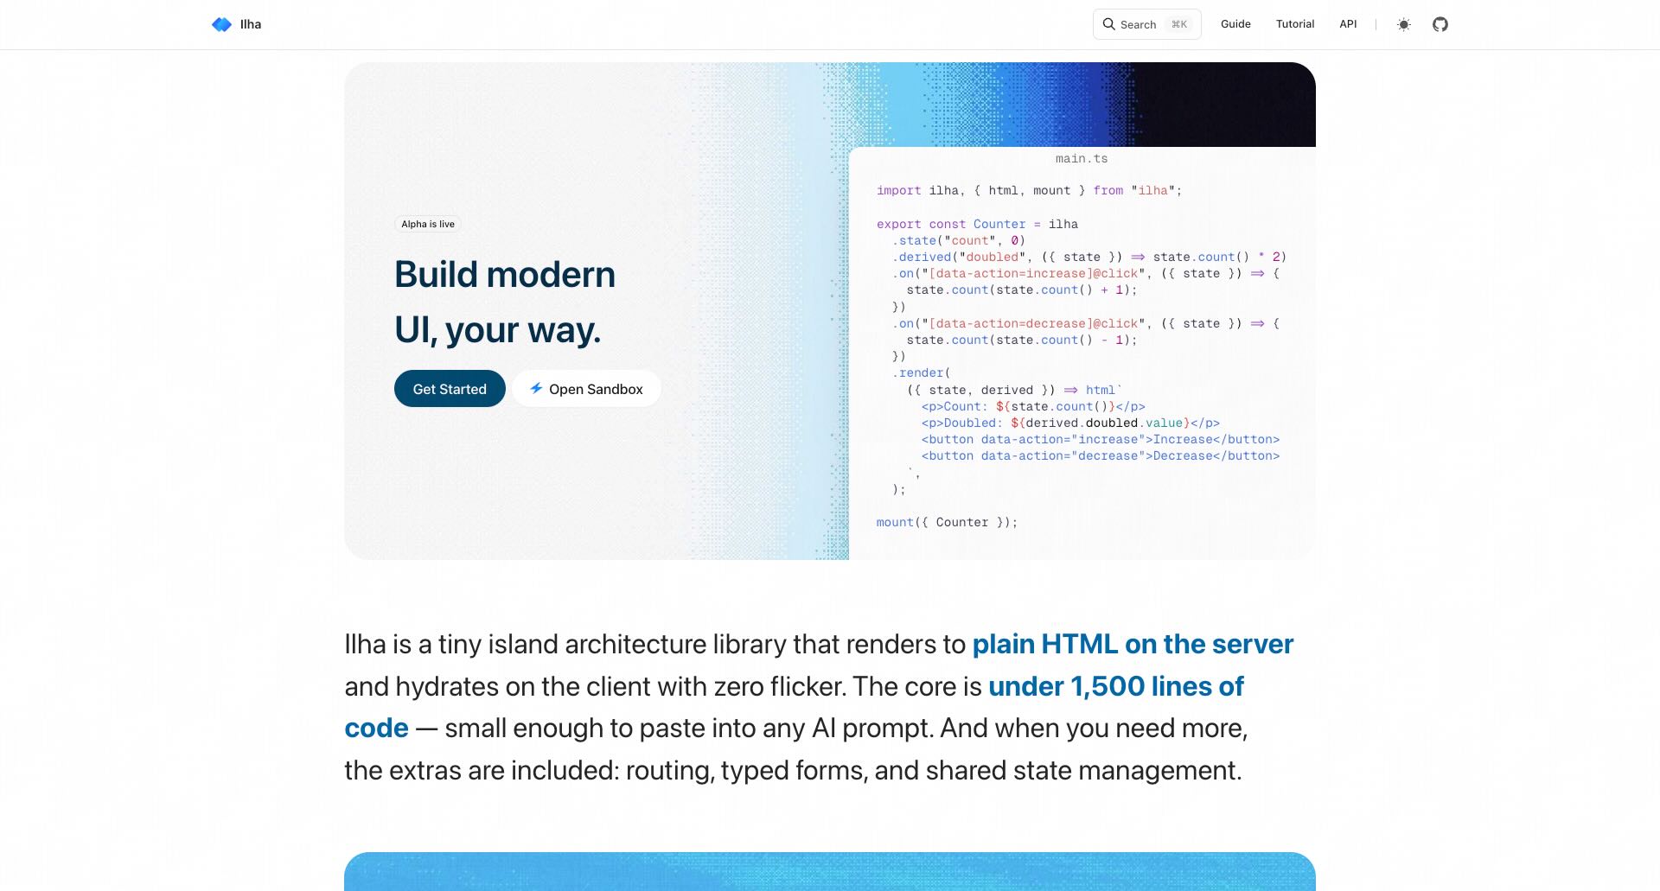Click the blue banner at page bottom

(830, 871)
